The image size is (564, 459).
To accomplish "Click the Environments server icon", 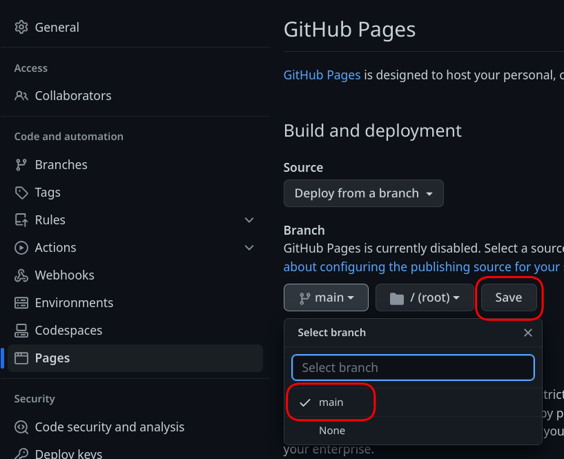I will [x=21, y=303].
